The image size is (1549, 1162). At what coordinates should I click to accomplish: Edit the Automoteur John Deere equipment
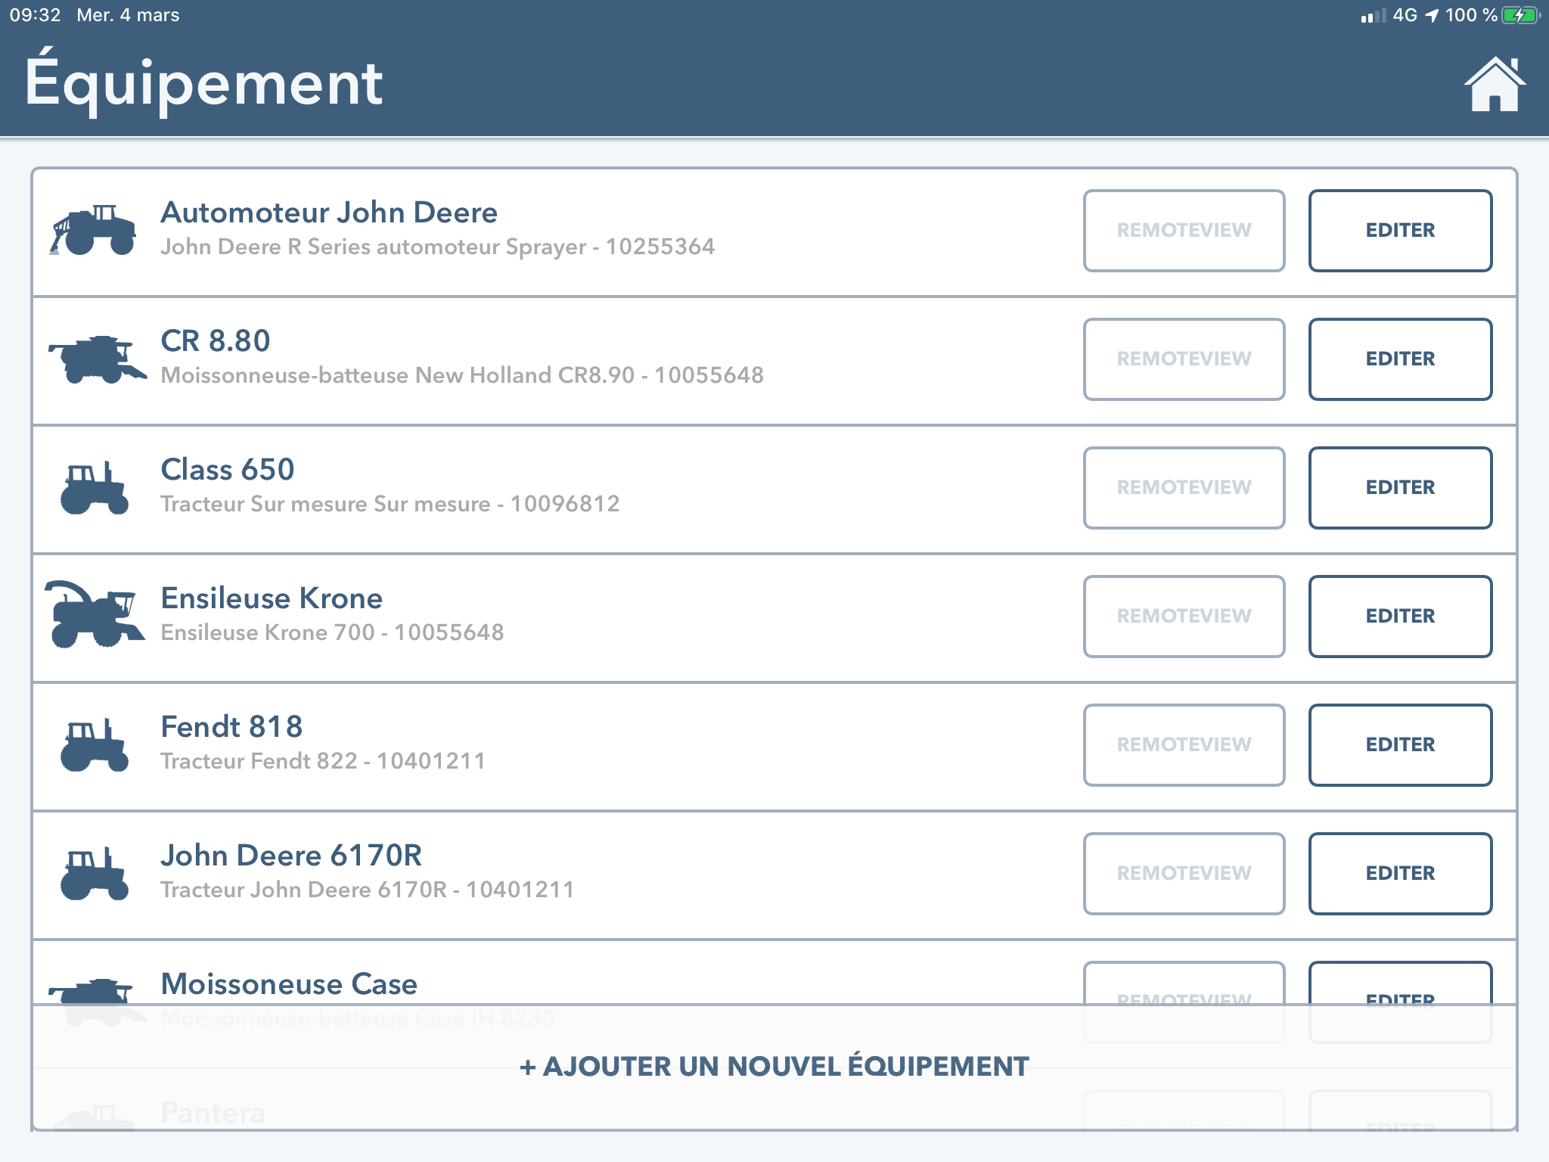coord(1400,230)
